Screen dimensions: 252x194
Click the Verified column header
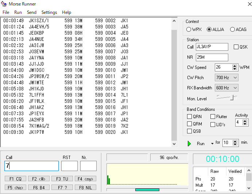click(x=235, y=171)
